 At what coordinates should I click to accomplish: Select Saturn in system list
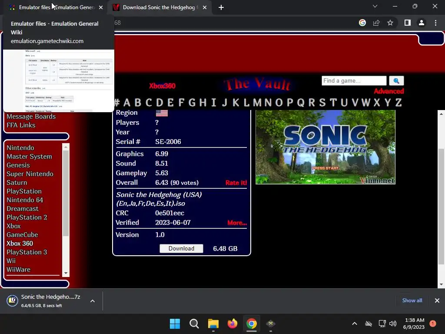pos(17,183)
